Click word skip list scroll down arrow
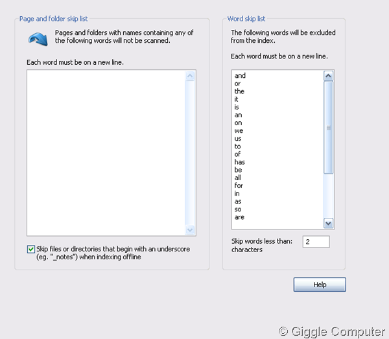 [x=328, y=223]
